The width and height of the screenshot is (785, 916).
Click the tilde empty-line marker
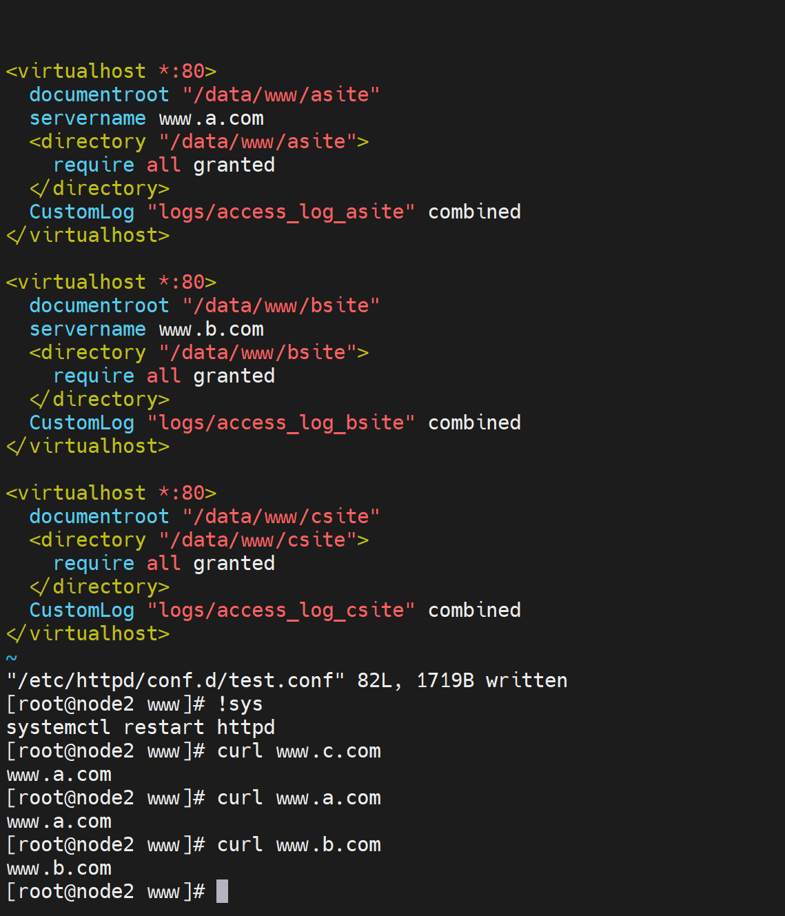point(11,658)
